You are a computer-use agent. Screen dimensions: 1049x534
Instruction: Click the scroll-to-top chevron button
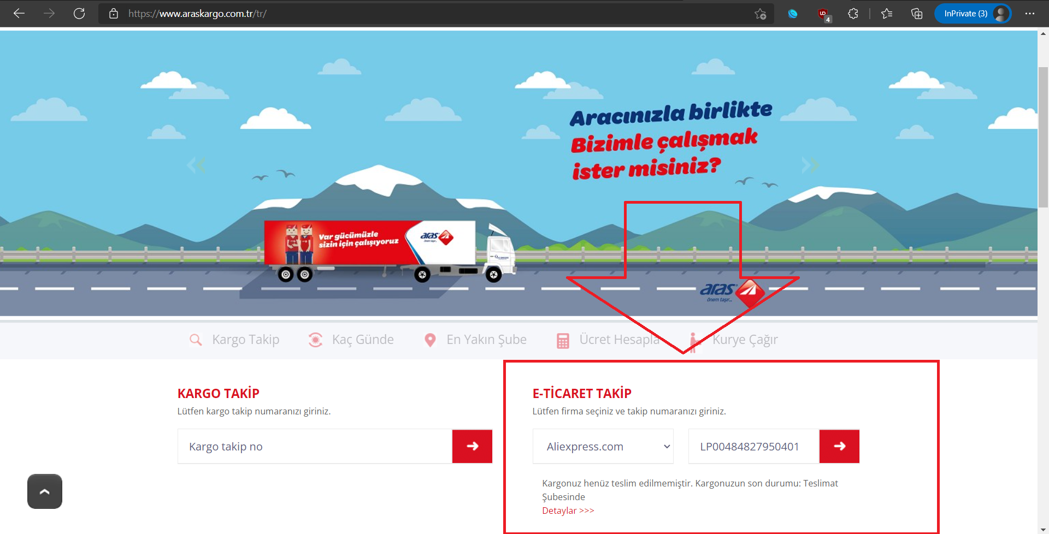click(45, 491)
